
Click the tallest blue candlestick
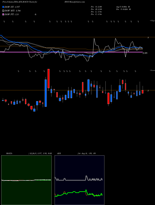pyautogui.click(x=46, y=93)
